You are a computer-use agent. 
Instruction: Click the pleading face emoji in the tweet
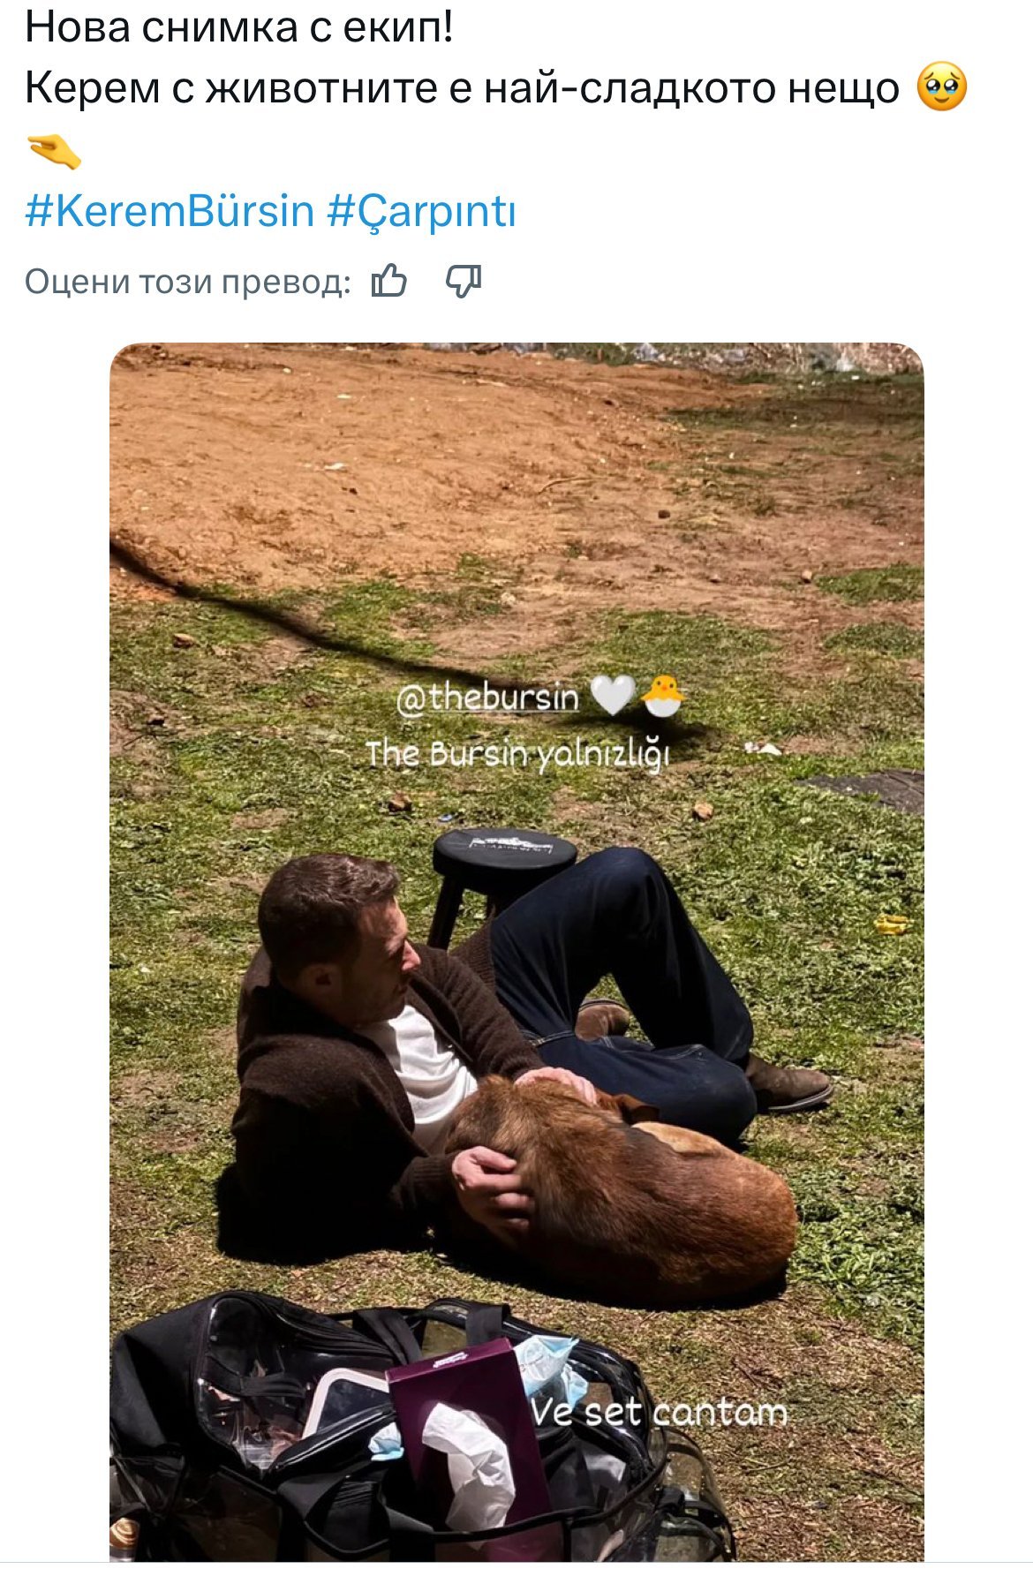942,87
